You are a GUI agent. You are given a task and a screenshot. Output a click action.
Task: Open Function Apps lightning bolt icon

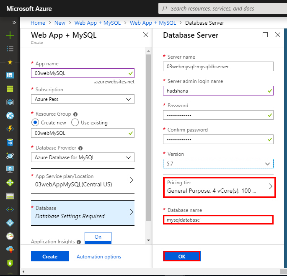(10, 129)
